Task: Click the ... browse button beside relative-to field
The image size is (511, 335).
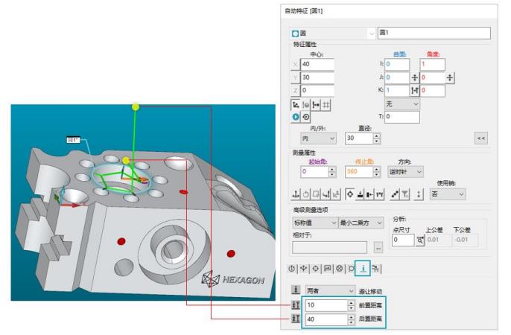Action: pyautogui.click(x=378, y=246)
